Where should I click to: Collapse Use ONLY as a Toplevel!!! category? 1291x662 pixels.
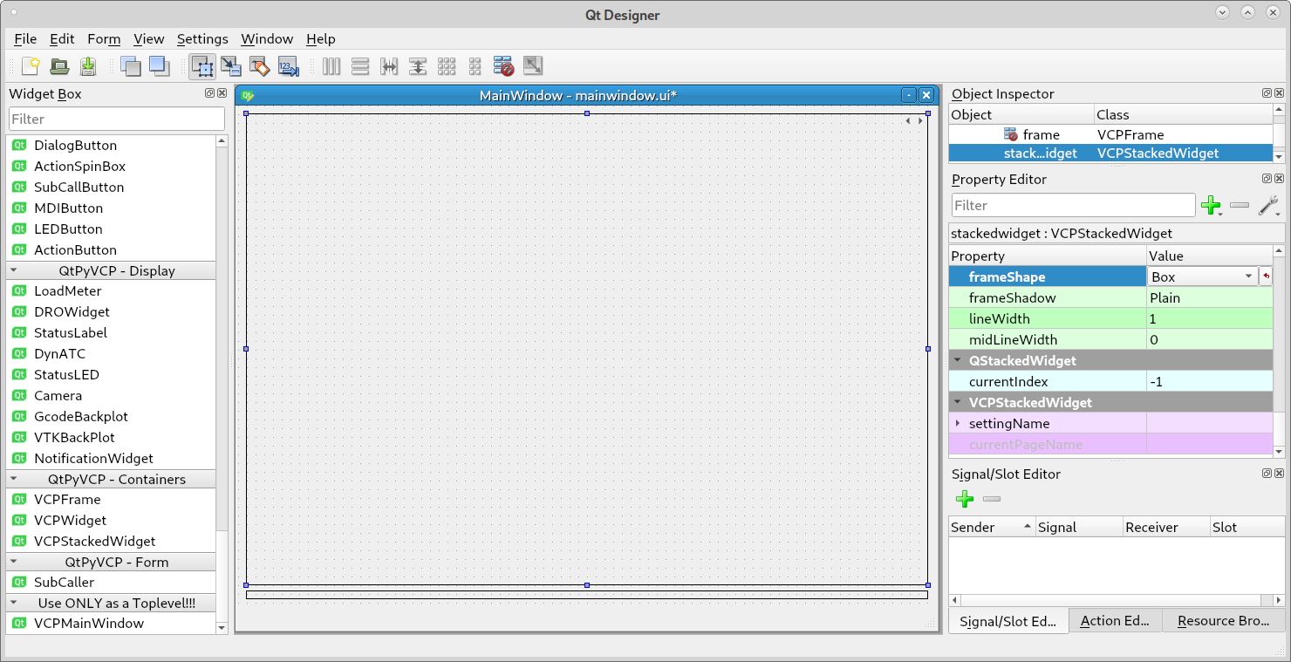(14, 603)
